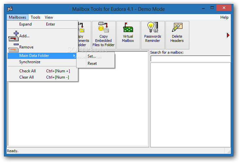240x163 pixels.
Task: Click the red arrow to show more tools
Action: tap(228, 35)
